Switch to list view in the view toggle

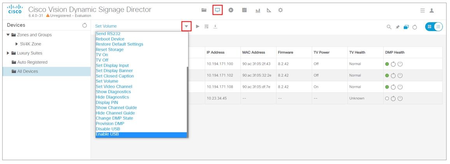tap(438, 27)
